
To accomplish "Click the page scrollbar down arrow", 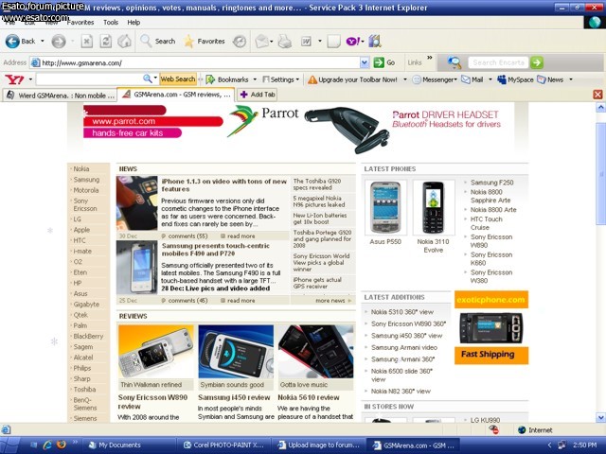I will point(600,417).
